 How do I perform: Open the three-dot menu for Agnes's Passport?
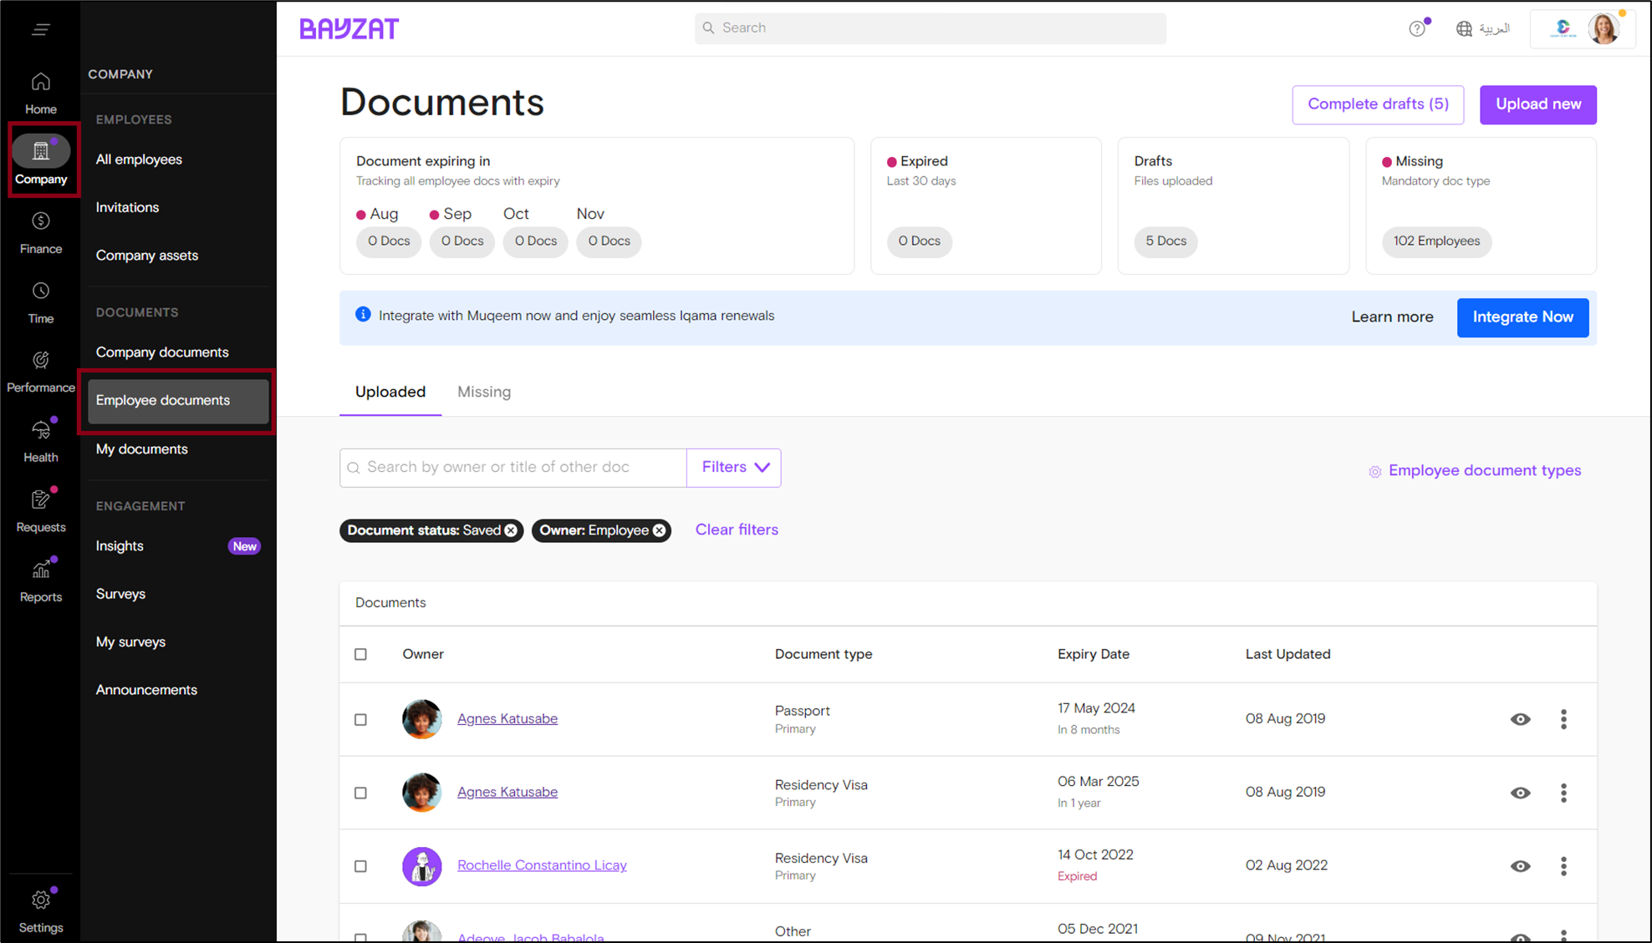(1563, 719)
